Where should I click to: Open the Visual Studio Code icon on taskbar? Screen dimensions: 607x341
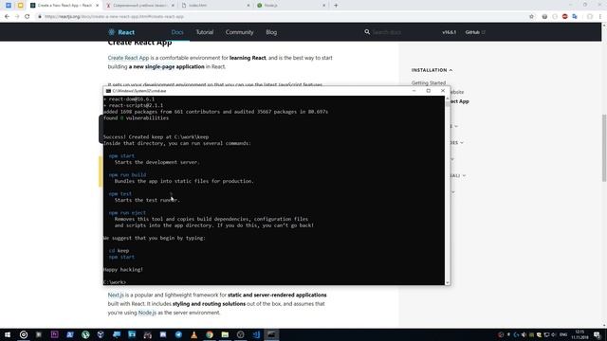(x=256, y=334)
